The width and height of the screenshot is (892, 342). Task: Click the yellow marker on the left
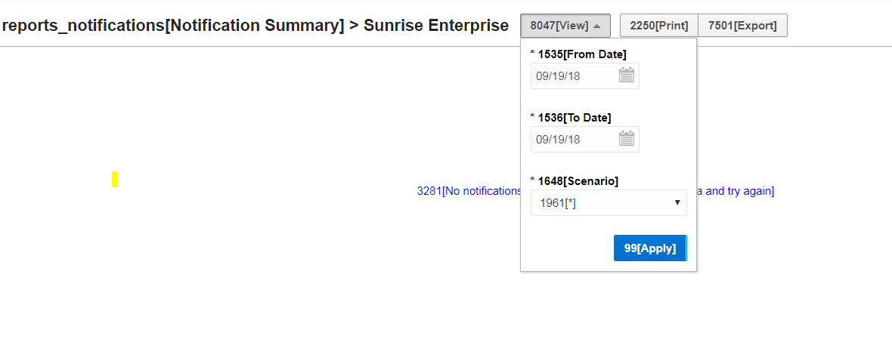pyautogui.click(x=115, y=179)
